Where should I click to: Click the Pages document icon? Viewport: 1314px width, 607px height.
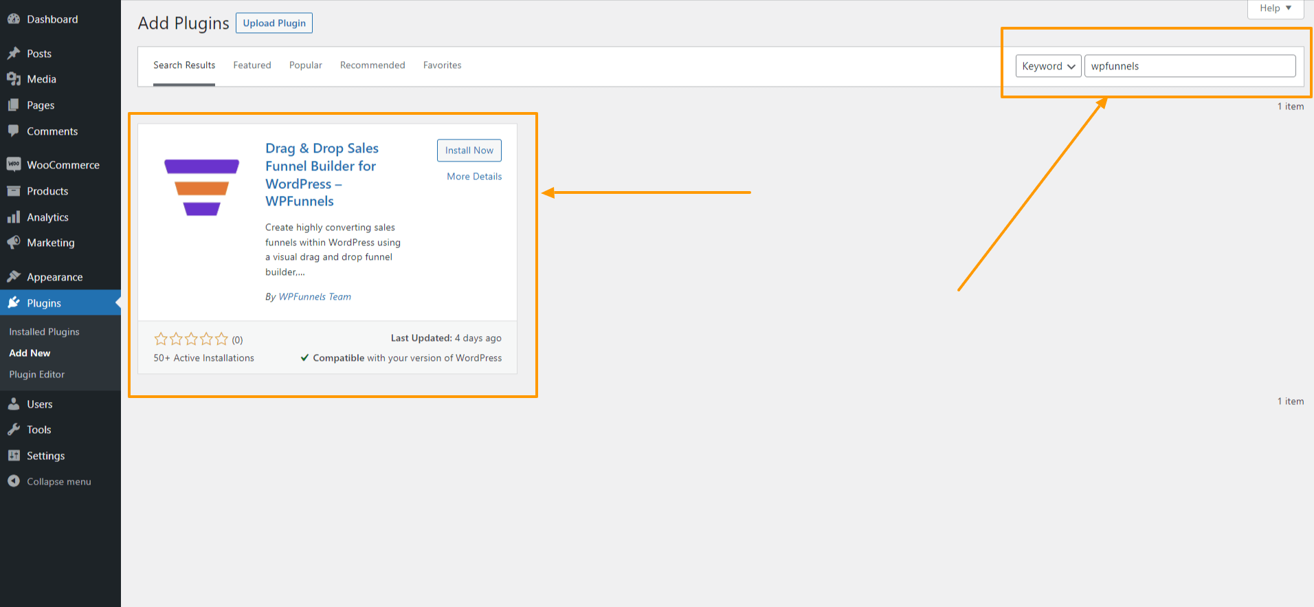[14, 105]
